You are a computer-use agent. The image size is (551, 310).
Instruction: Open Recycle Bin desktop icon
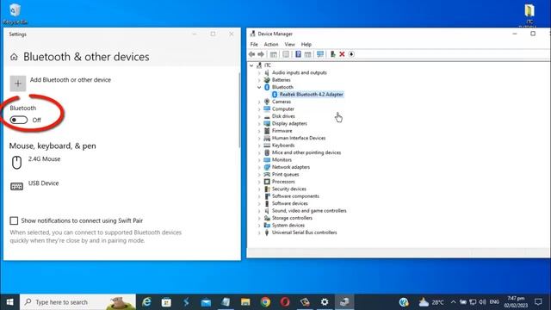pos(15,14)
